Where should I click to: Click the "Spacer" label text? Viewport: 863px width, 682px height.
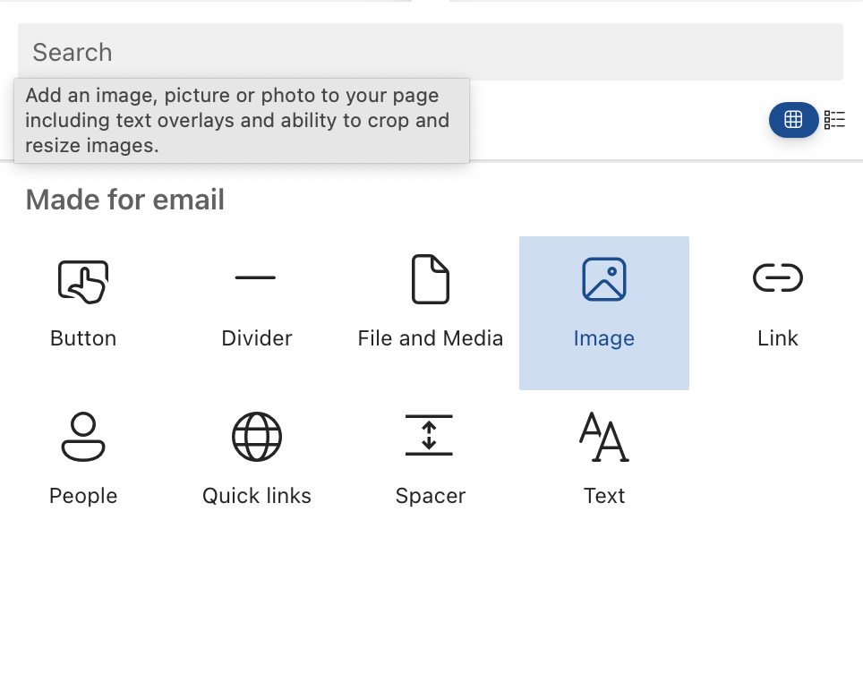(x=431, y=496)
